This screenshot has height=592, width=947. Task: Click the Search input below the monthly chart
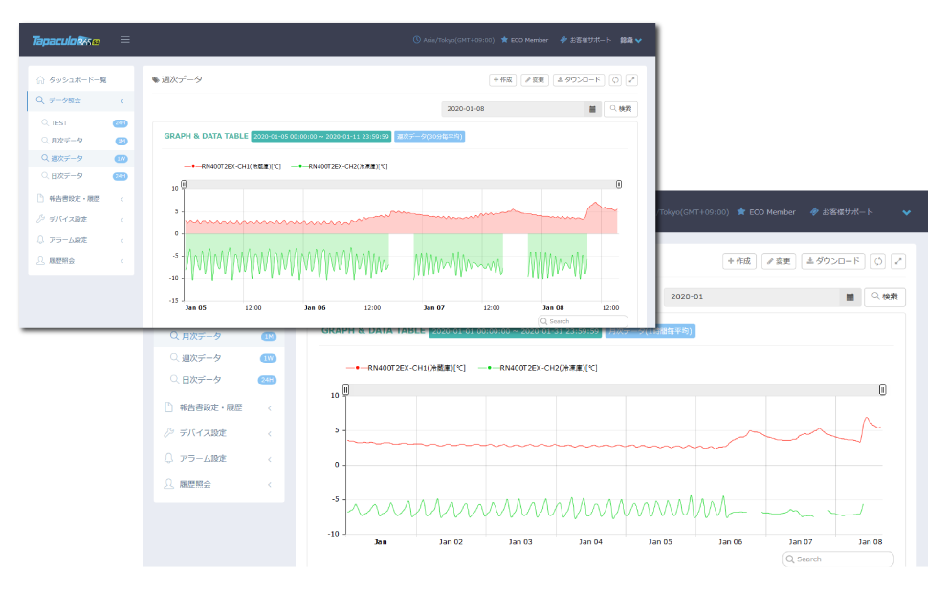tap(838, 559)
